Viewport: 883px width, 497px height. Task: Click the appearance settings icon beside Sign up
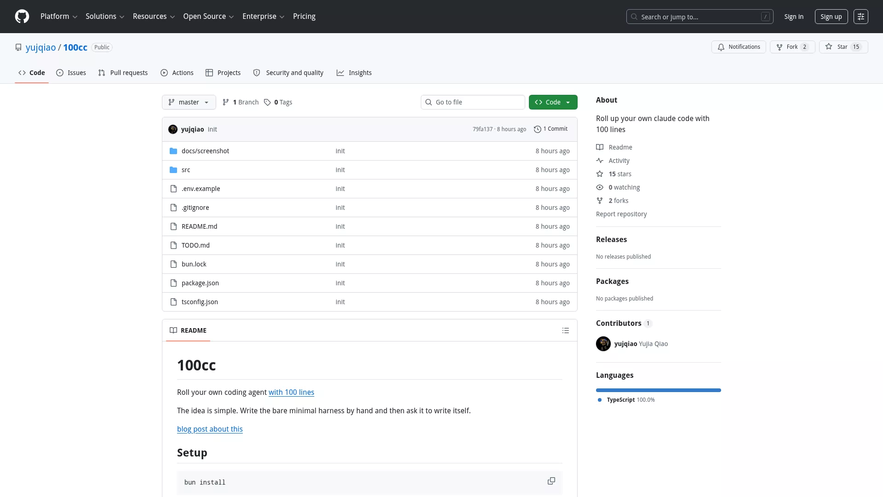(x=860, y=17)
